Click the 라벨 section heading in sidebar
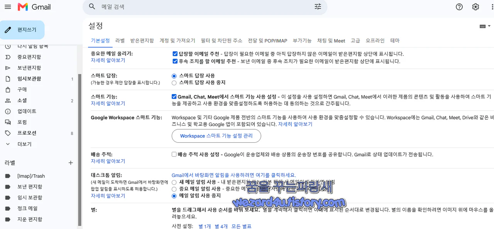The height and width of the screenshot is (229, 494). pyautogui.click(x=10, y=163)
